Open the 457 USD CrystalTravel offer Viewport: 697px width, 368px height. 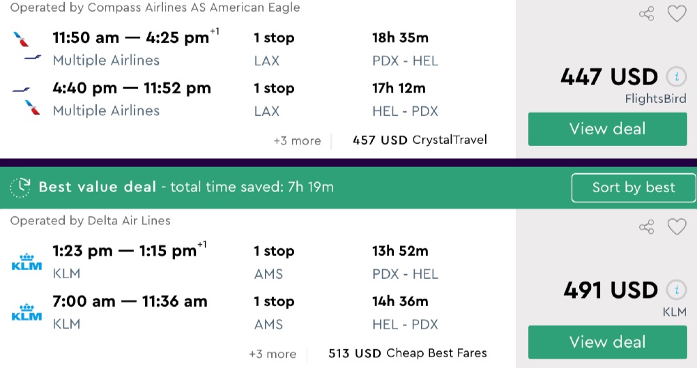[420, 141]
